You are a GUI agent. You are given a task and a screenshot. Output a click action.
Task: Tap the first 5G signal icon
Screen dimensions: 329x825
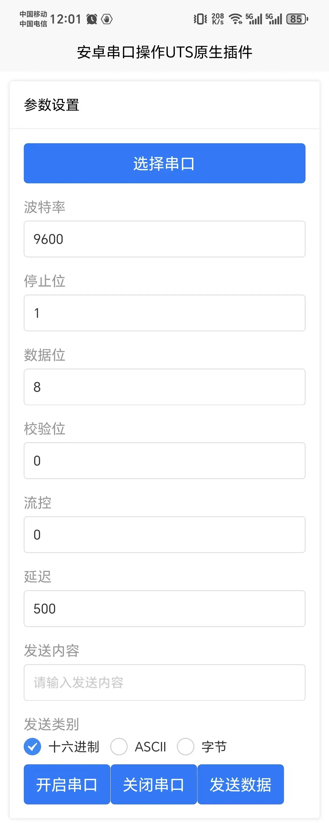pyautogui.click(x=254, y=19)
